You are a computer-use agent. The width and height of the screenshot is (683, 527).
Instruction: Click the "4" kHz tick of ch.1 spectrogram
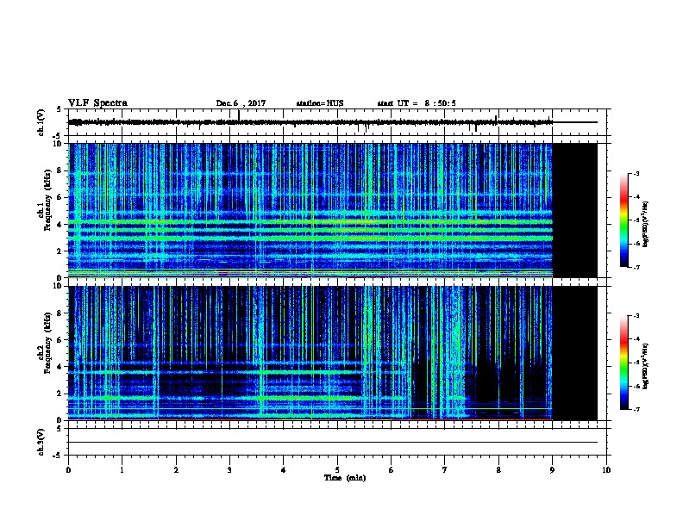pos(61,225)
